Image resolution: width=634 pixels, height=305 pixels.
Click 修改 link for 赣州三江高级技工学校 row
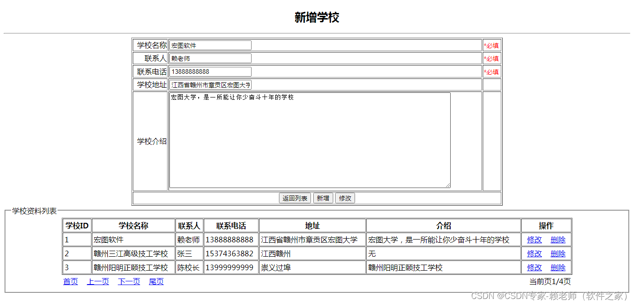pos(534,253)
